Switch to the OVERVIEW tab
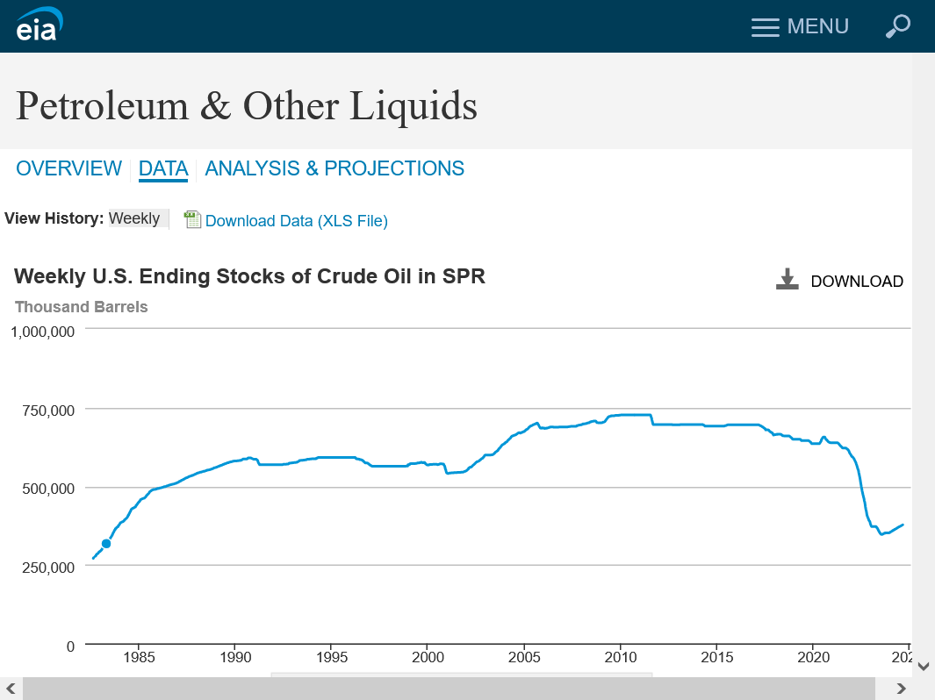Image resolution: width=935 pixels, height=700 pixels. tap(68, 168)
